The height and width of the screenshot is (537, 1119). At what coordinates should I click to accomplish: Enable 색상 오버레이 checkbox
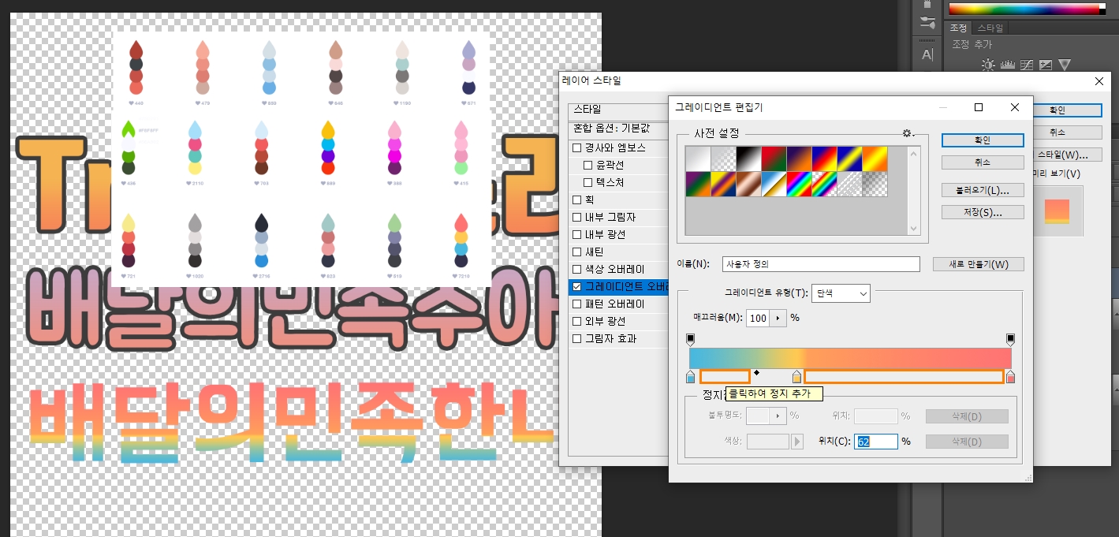tap(577, 269)
